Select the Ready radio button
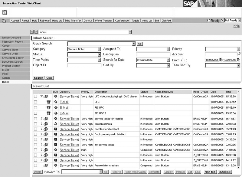 pyautogui.click(x=208, y=21)
